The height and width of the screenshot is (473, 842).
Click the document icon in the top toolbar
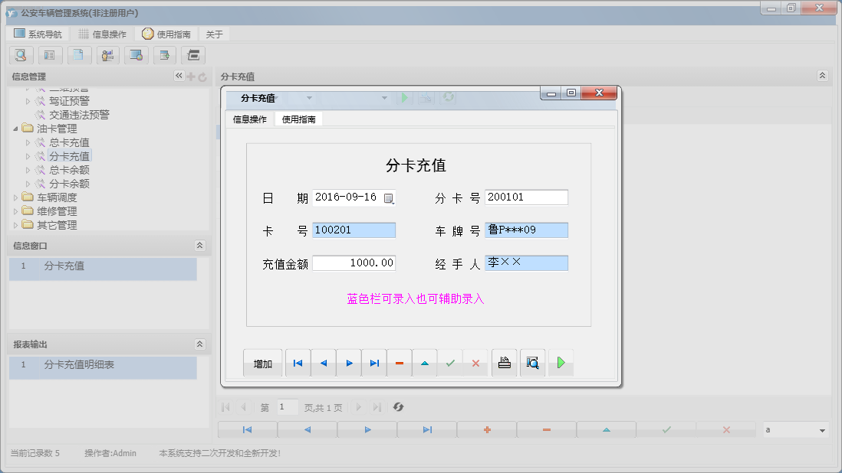coord(79,55)
